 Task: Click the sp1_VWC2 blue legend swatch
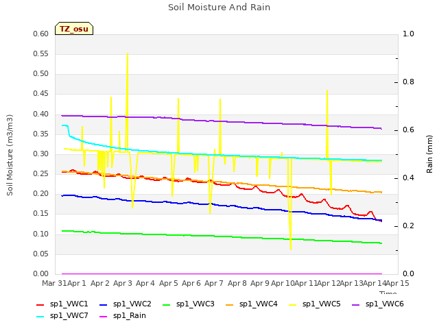(104, 304)
